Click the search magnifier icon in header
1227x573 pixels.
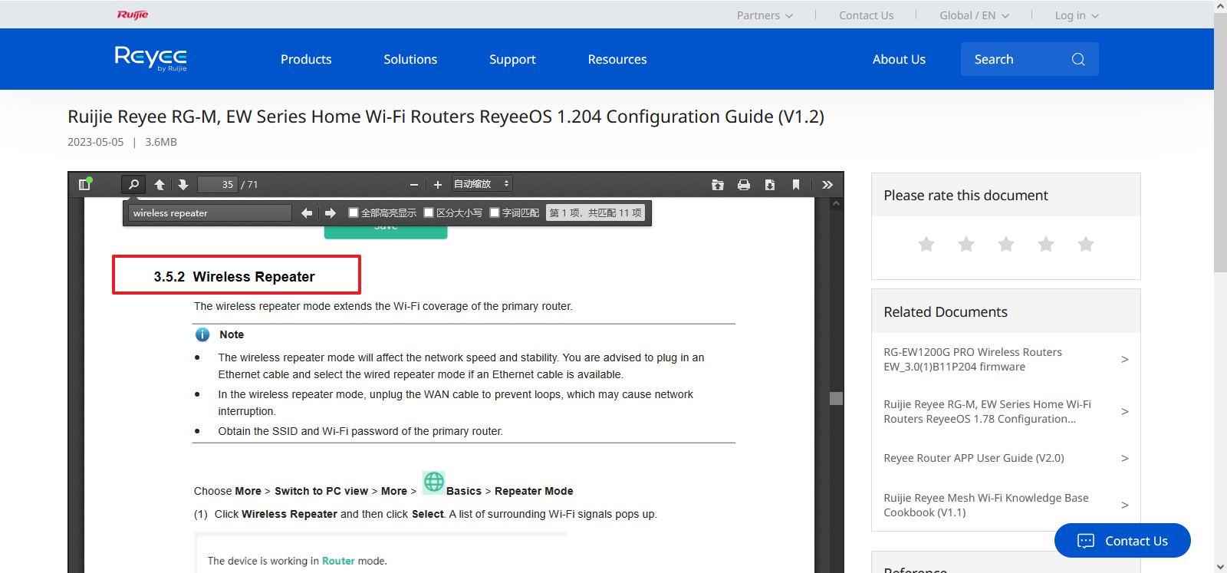[1078, 59]
